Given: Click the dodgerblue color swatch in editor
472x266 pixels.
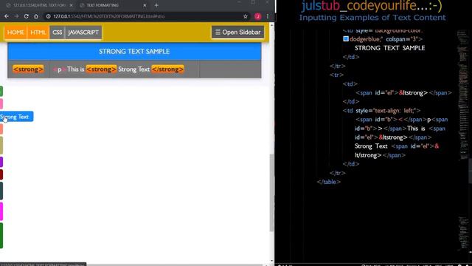Looking at the screenshot, I should tap(346, 39).
